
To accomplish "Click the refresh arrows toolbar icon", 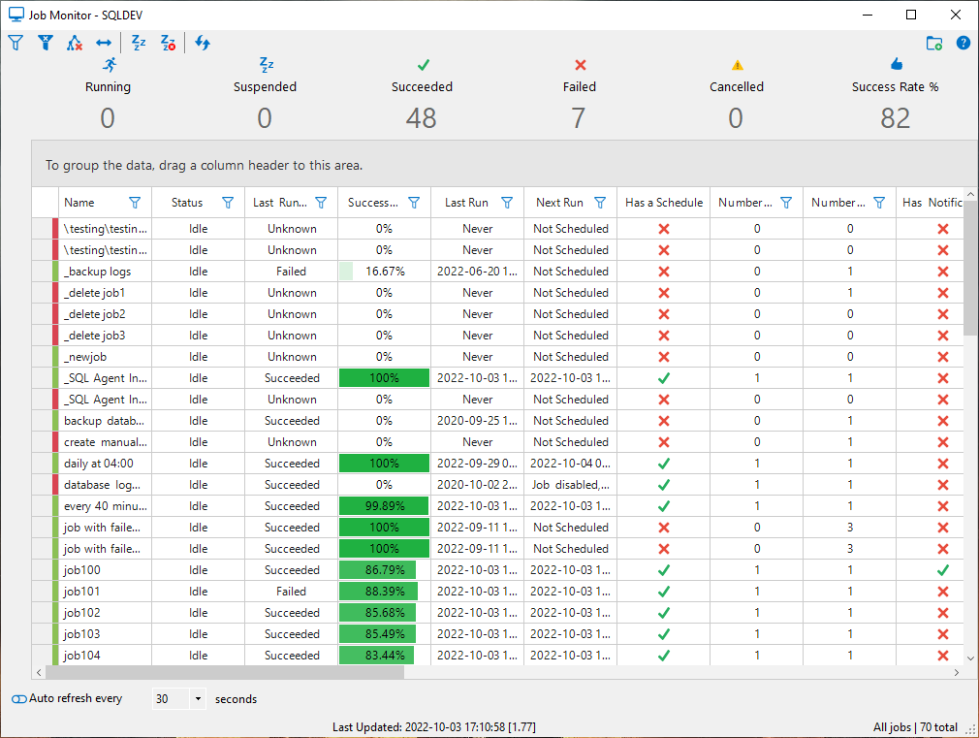I will click(203, 43).
